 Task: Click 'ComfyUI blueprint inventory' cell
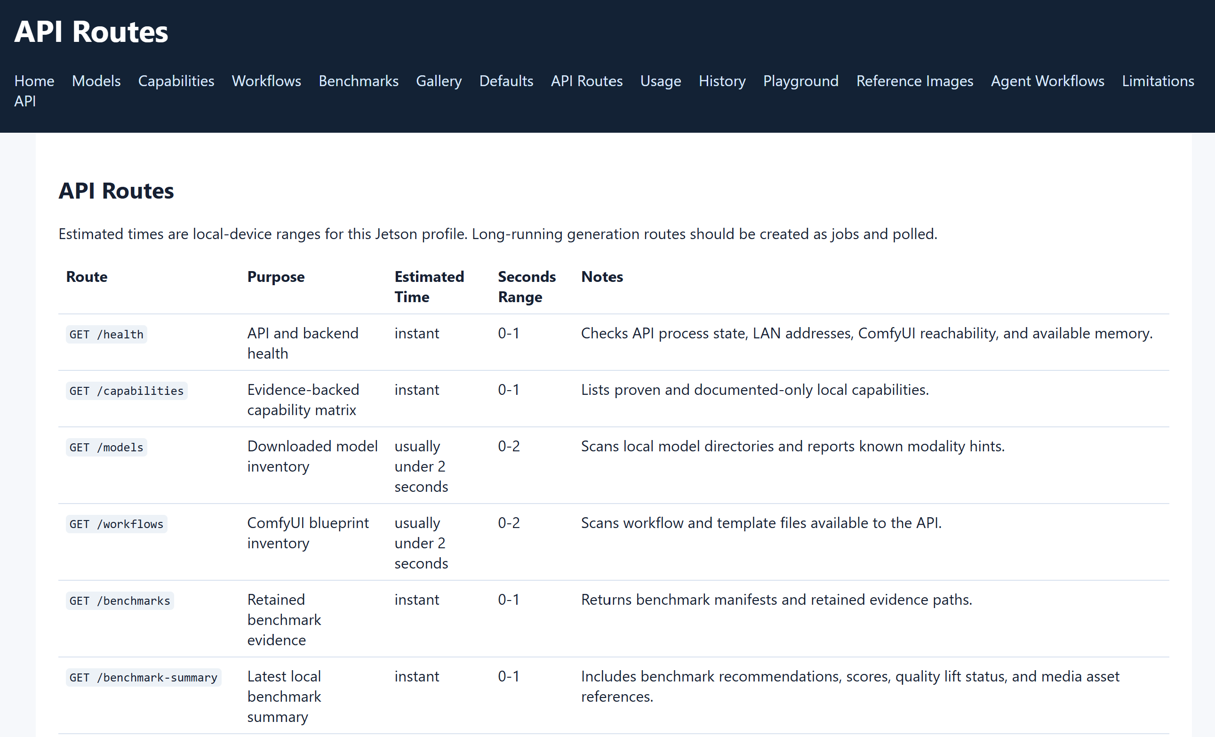[x=308, y=533]
